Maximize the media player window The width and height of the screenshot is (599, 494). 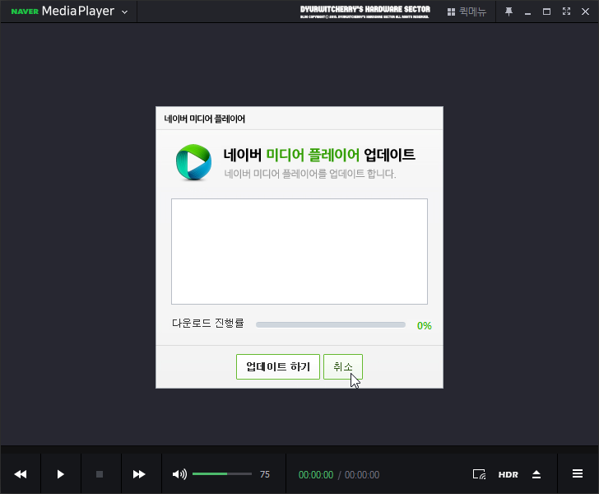546,12
